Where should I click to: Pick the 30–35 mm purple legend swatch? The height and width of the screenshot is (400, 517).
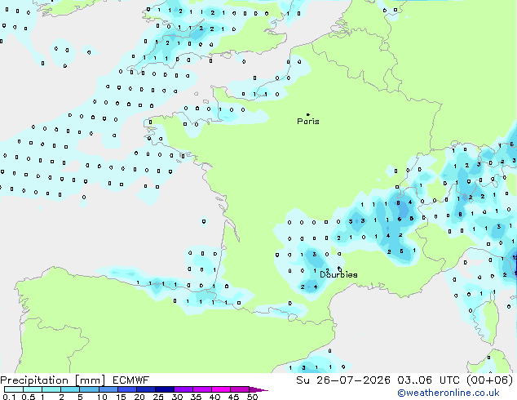[x=183, y=389]
